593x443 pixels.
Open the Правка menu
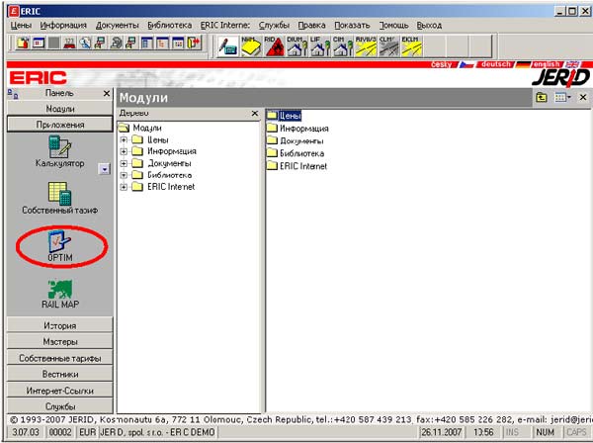(x=311, y=26)
